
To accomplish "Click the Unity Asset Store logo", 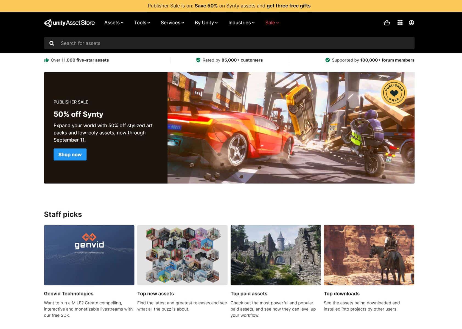I will click(69, 23).
